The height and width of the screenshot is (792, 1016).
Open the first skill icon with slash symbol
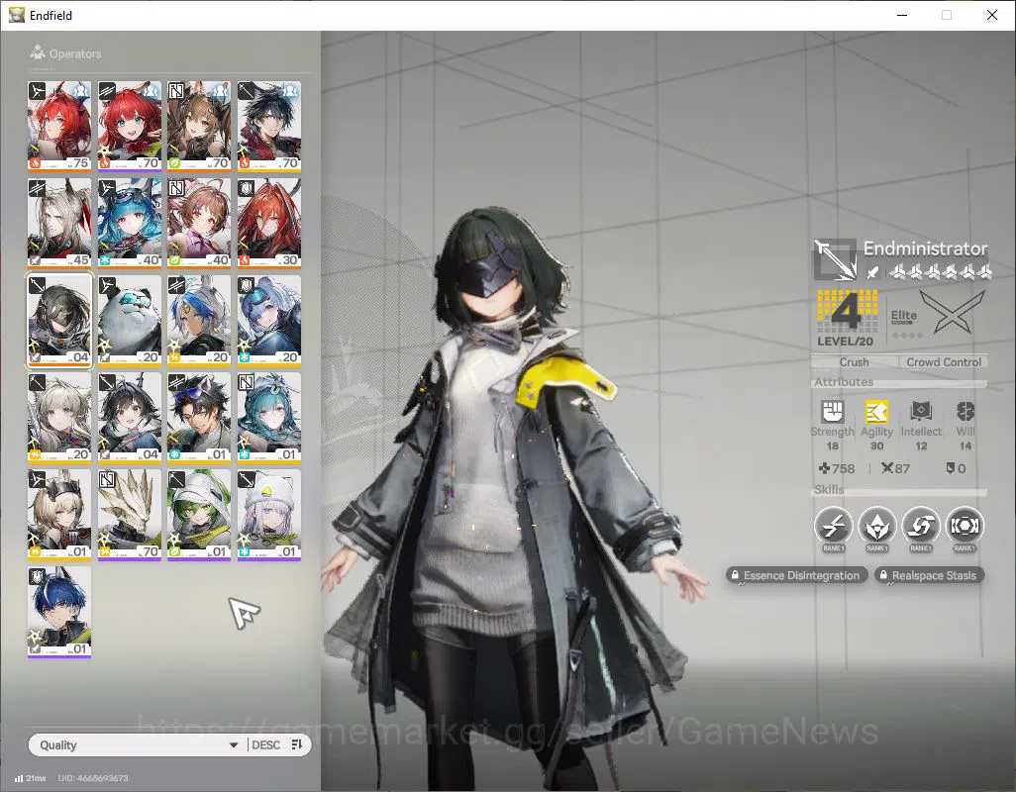[x=833, y=526]
